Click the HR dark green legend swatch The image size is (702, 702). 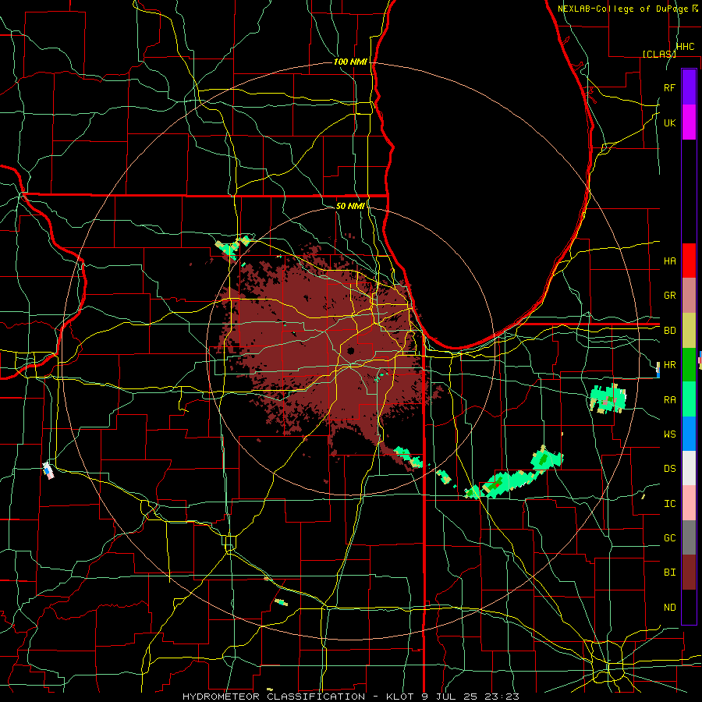(689, 365)
